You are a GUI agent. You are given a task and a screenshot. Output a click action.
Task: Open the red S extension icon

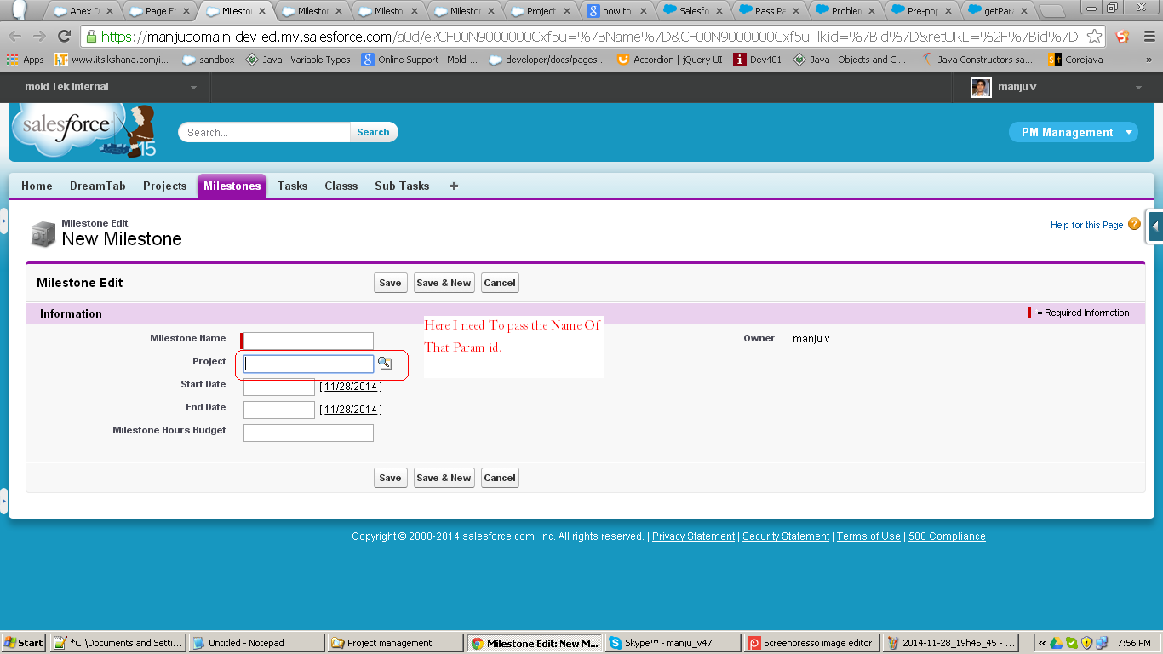1122,37
